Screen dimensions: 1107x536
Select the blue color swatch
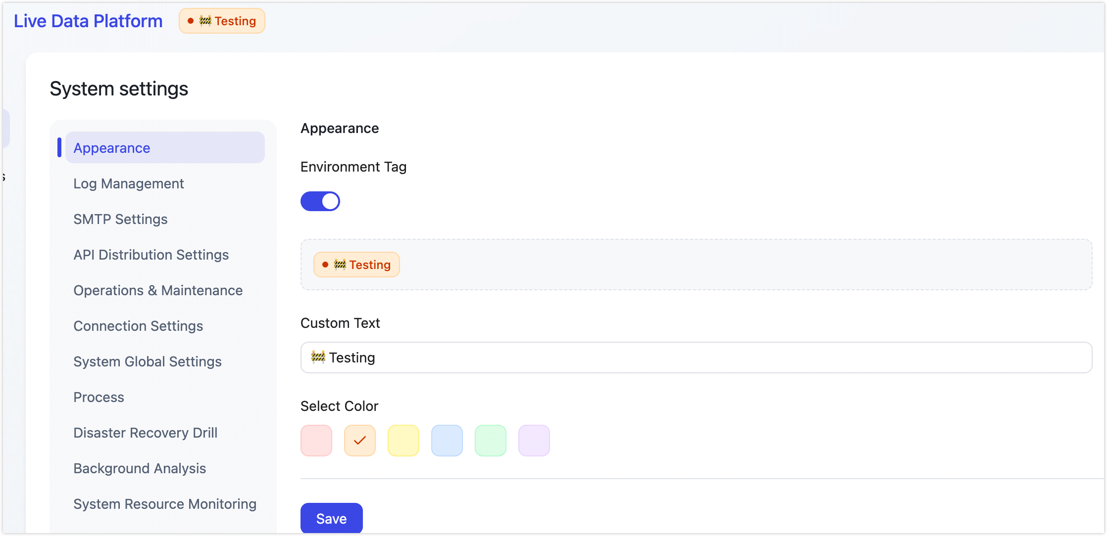[x=447, y=440]
